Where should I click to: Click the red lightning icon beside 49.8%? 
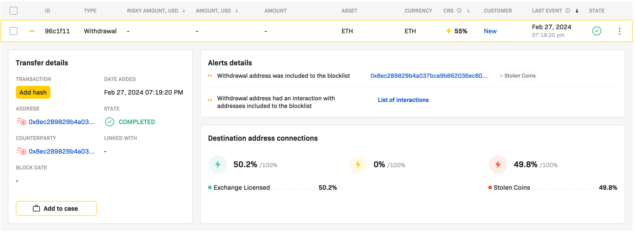click(498, 164)
